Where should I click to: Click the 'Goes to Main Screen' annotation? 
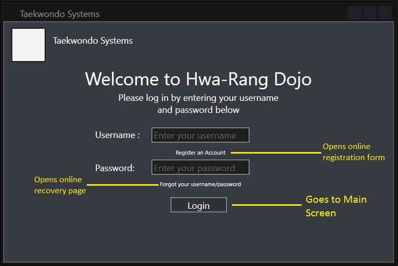coord(336,206)
